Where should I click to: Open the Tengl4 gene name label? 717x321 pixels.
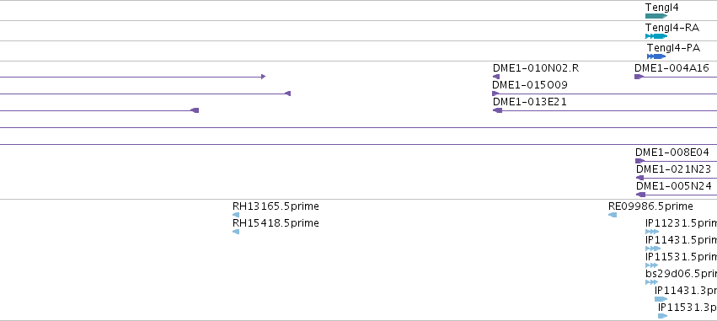[x=661, y=8]
